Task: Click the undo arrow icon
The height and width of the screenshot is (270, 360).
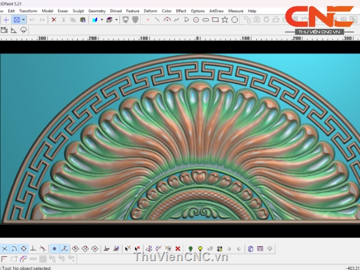Action: (32, 20)
